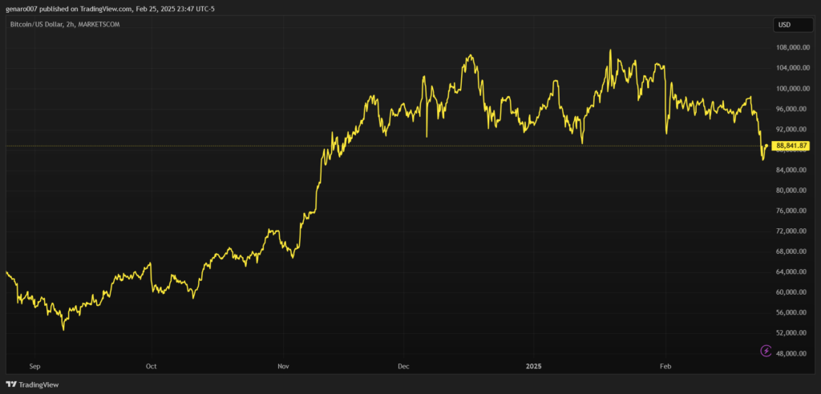Open the USD currency selector
The width and height of the screenshot is (821, 394).
[x=784, y=25]
